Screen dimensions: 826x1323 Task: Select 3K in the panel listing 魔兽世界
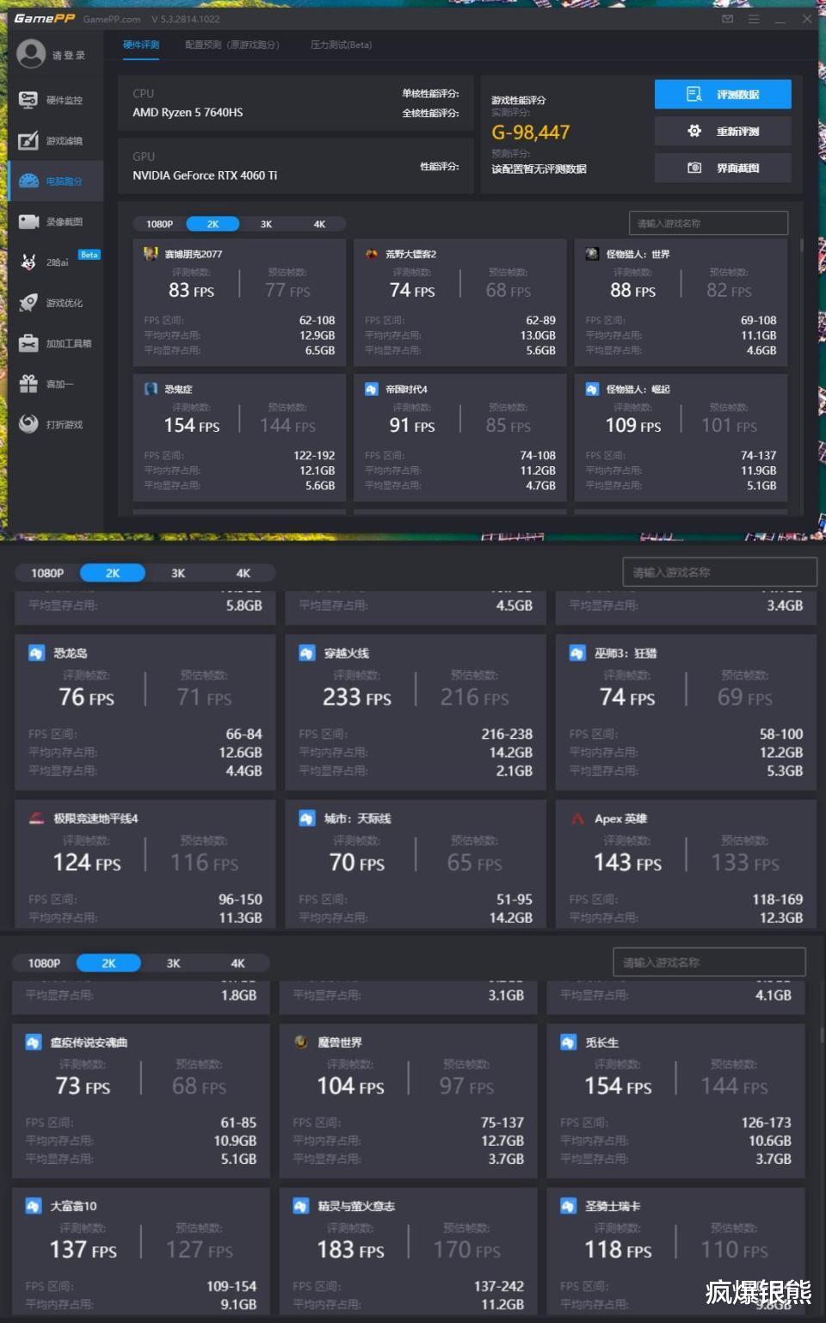pyautogui.click(x=173, y=963)
